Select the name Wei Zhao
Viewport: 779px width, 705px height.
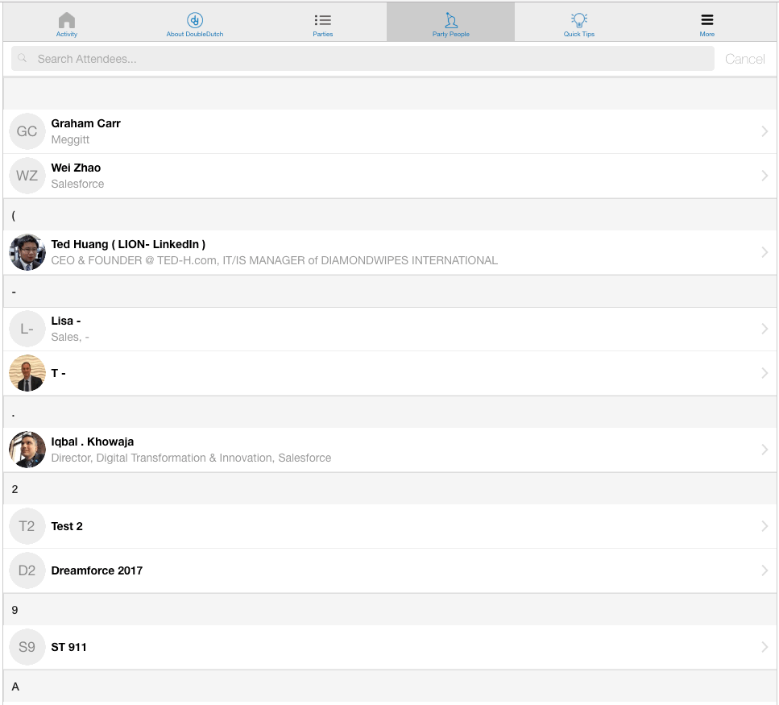pos(76,168)
